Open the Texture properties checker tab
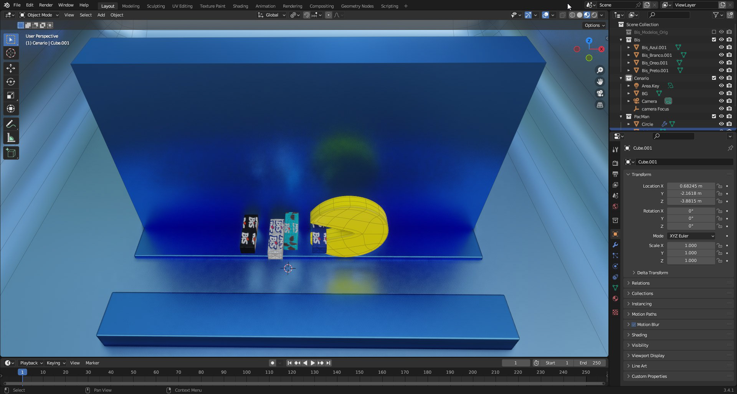 [615, 312]
